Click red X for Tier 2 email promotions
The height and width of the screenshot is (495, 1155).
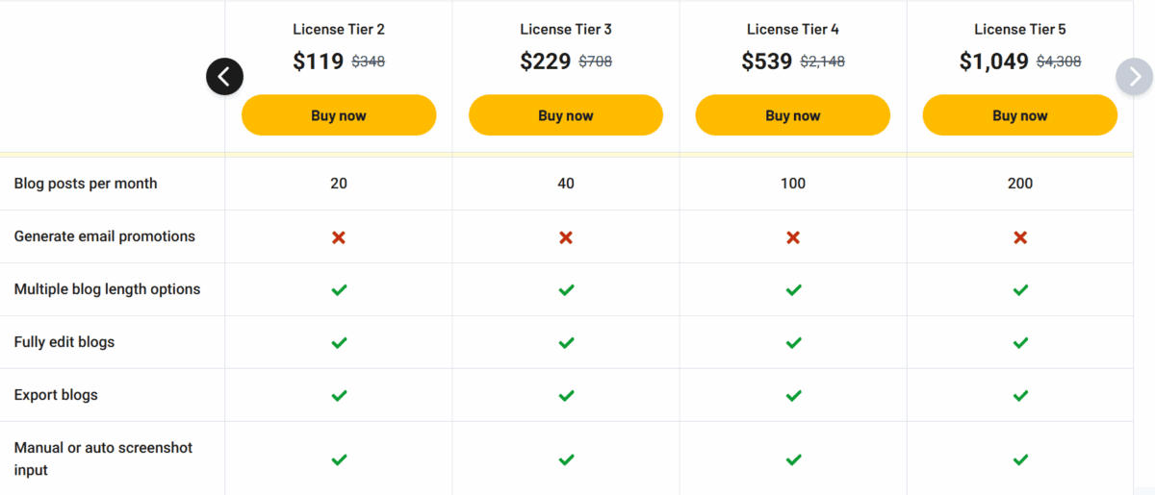[x=339, y=236]
